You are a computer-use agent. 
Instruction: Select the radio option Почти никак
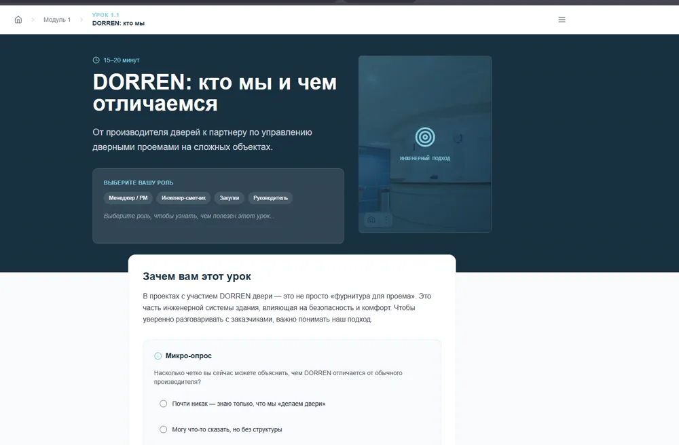tap(163, 404)
